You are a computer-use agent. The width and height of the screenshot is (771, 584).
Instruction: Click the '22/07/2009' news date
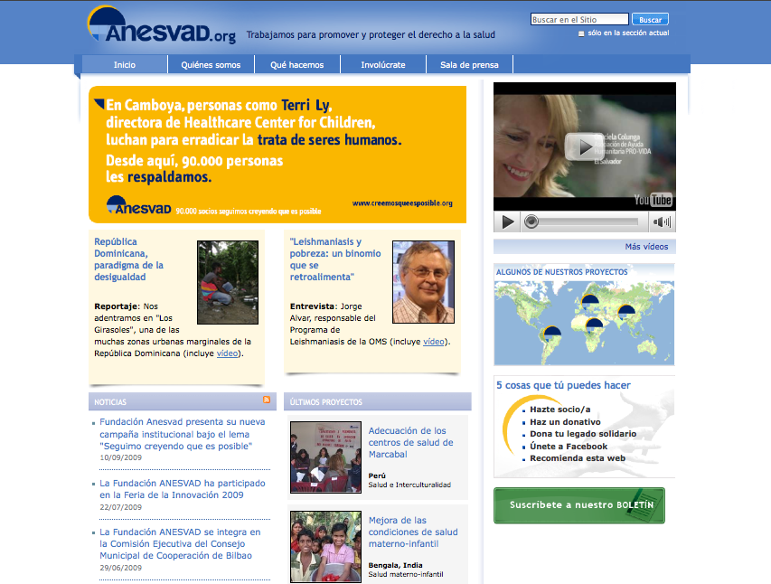coord(121,507)
